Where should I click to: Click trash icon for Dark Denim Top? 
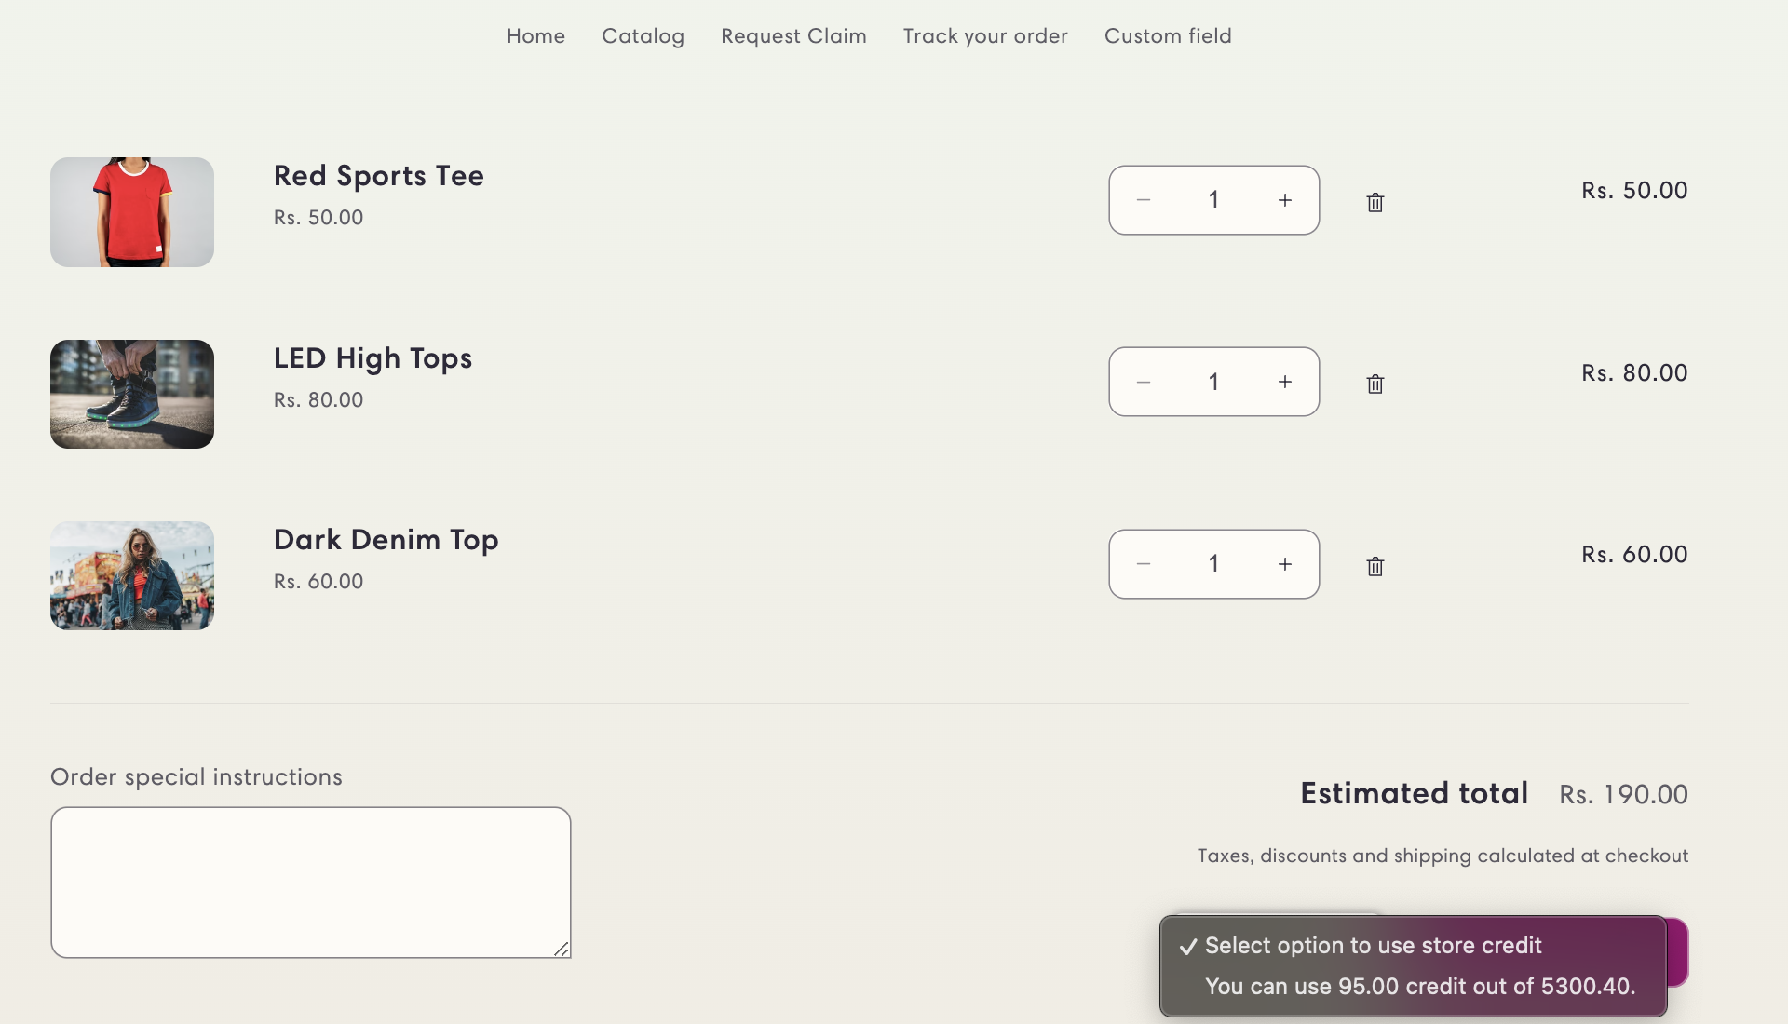[x=1375, y=566]
